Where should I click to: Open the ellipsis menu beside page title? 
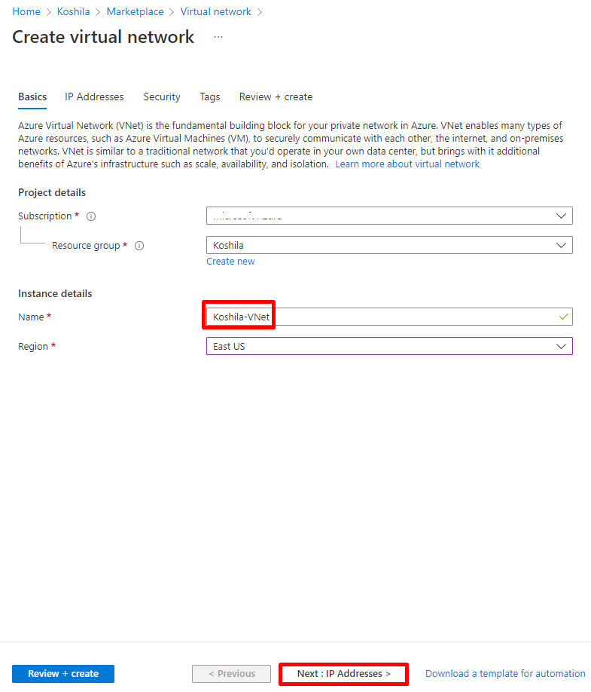tap(218, 37)
